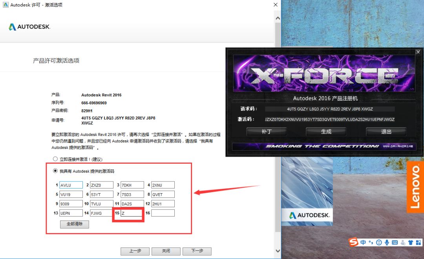This screenshot has height=259, width=424.
Task: Click the user account icon in Sogou toolbar
Action: point(403,243)
